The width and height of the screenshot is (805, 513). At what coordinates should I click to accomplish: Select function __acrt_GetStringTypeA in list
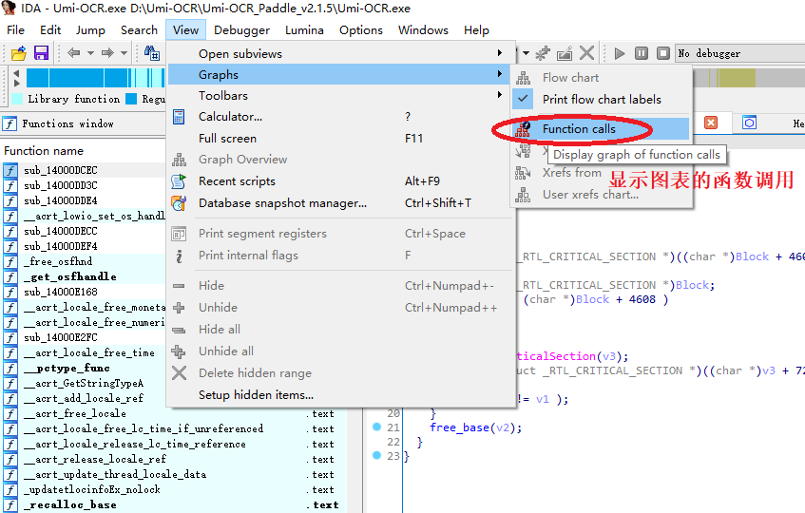pyautogui.click(x=83, y=383)
